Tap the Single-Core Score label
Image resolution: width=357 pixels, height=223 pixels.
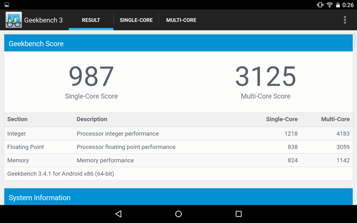tap(91, 96)
